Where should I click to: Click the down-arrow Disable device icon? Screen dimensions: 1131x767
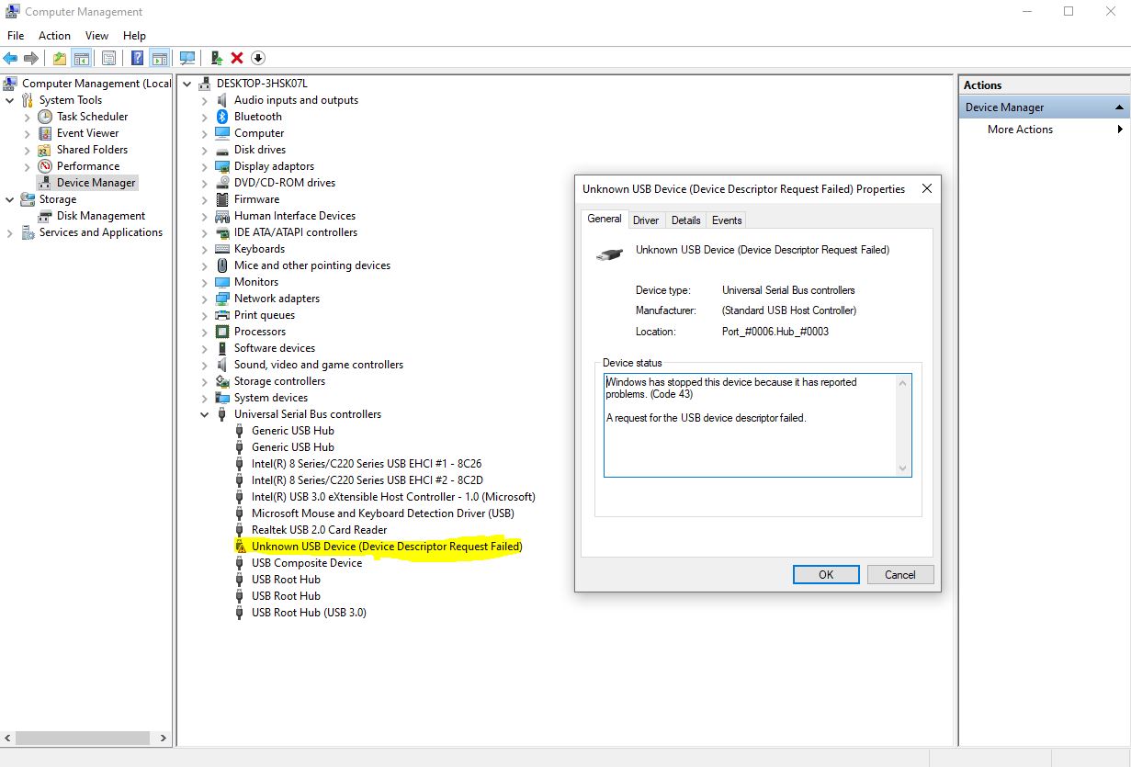pos(258,58)
